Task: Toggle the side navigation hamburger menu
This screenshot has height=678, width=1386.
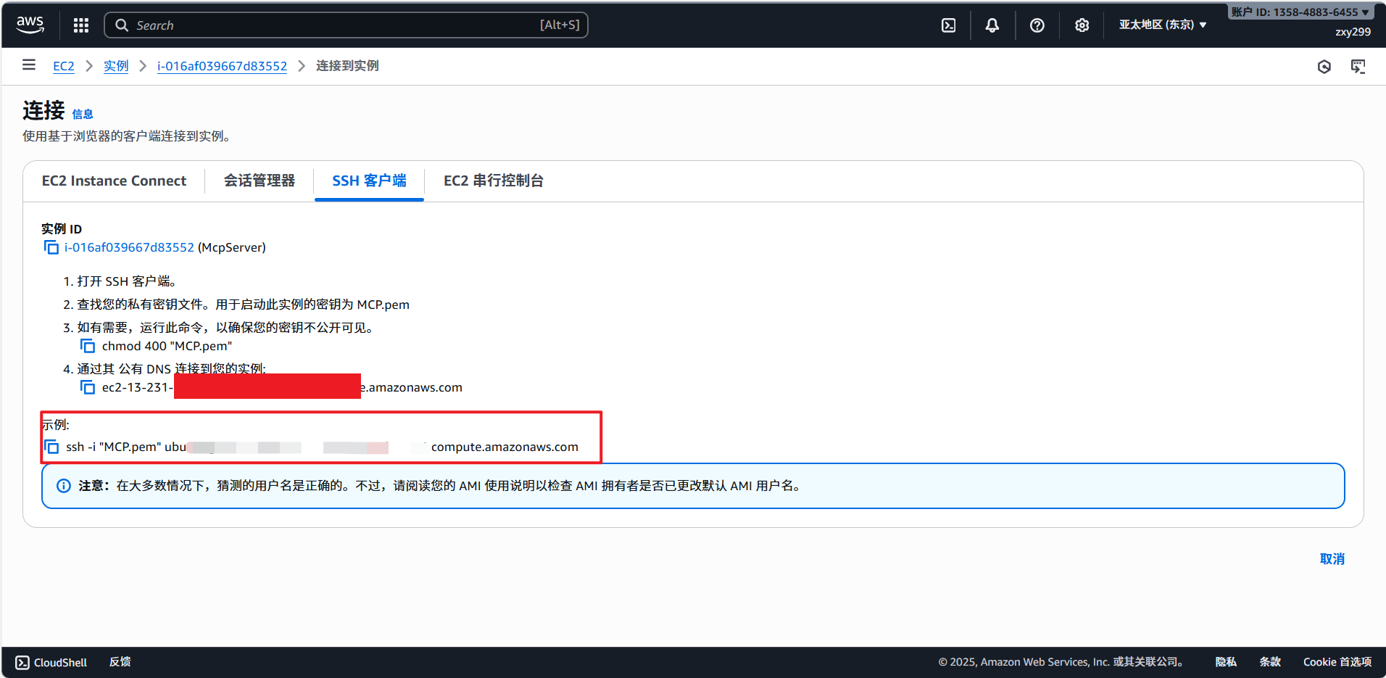Action: pos(29,65)
